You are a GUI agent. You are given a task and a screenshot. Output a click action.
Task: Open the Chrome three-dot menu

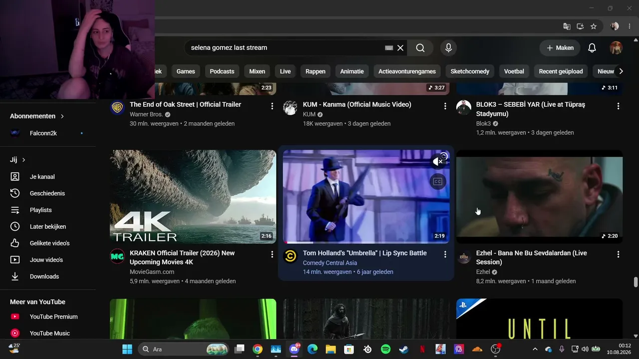click(630, 26)
